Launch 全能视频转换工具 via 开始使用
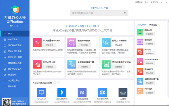This screenshot has height=106, width=169. (x=150, y=83)
